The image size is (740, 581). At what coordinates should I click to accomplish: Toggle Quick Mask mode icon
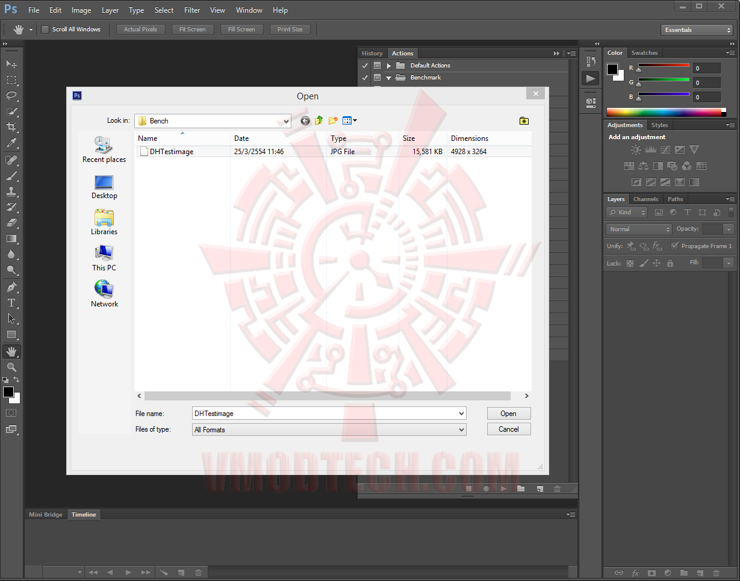[11, 413]
